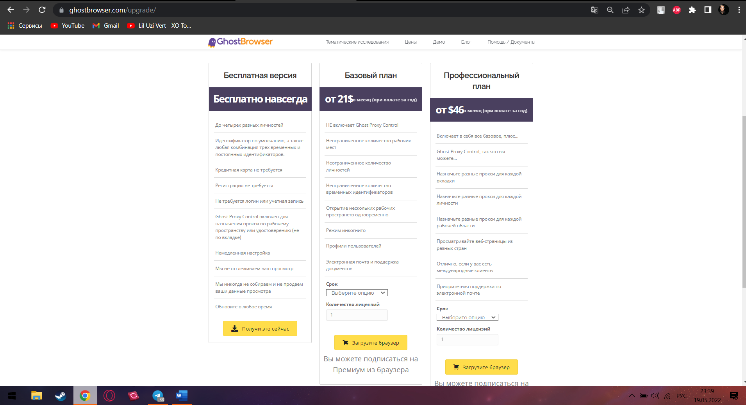Image resolution: width=746 pixels, height=405 pixels.
Task: Click license quantity field in Базовый план
Action: (357, 315)
